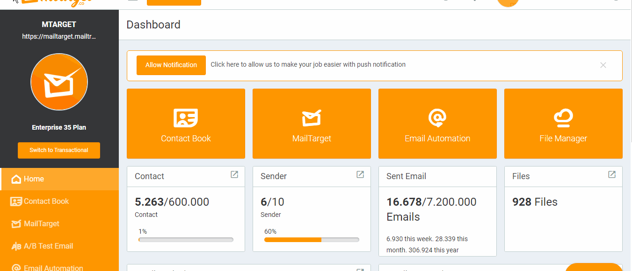Click the Sender 60% progress bar

click(312, 240)
